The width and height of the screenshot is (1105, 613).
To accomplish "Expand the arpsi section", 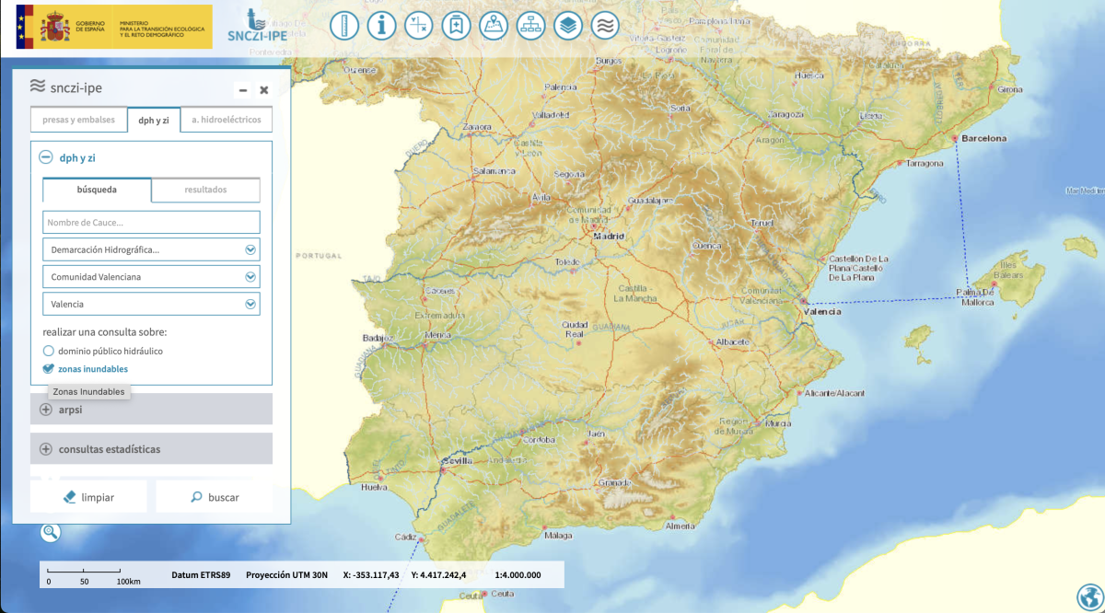I will coord(151,410).
